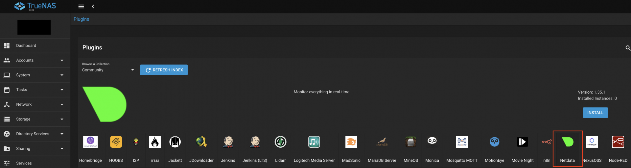
Task: Click the Directory Services icon
Action: tap(7, 134)
